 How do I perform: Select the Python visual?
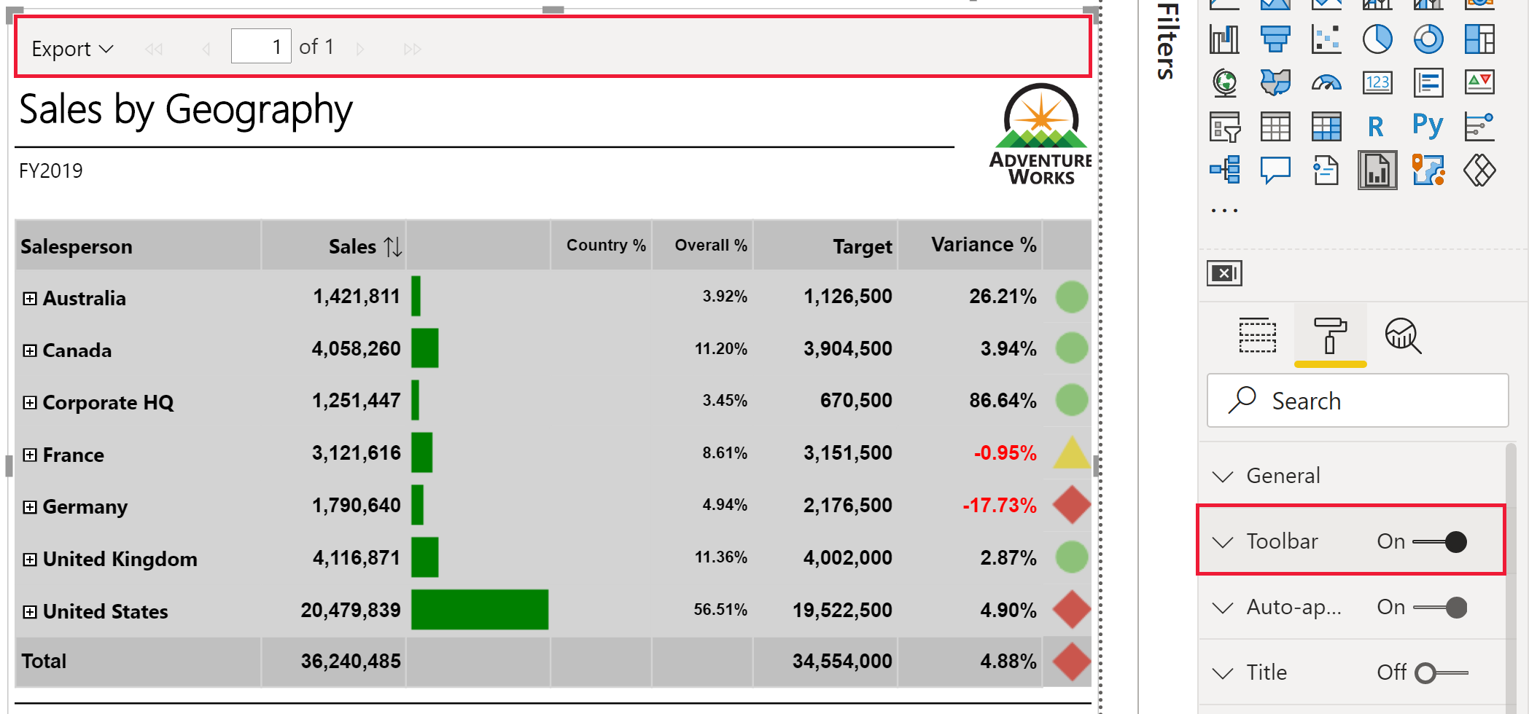[1428, 127]
